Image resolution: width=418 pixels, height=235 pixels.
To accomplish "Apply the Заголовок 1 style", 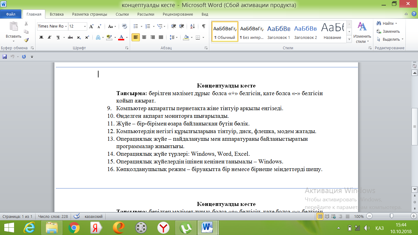I will pyautogui.click(x=279, y=32).
